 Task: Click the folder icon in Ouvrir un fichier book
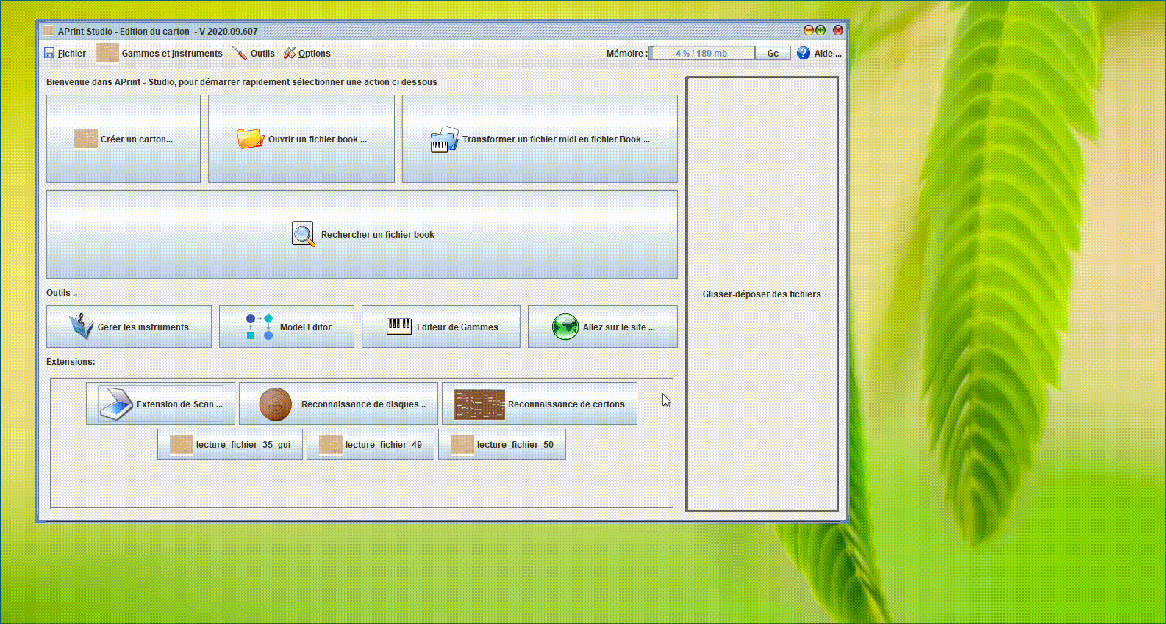coord(250,138)
